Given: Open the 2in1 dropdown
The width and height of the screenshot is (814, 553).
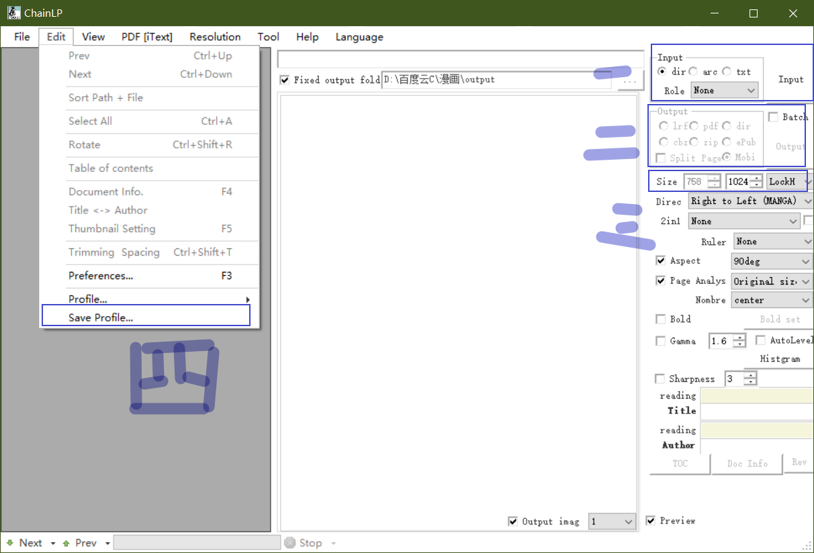Looking at the screenshot, I should pyautogui.click(x=744, y=221).
